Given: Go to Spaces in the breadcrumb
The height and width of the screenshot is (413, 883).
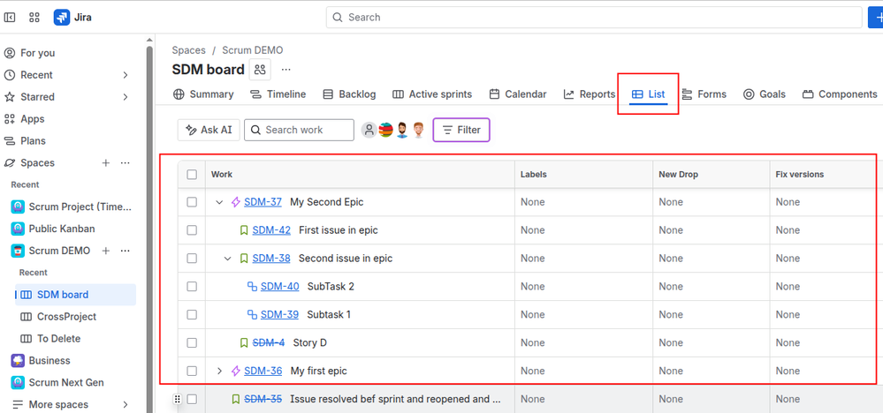Looking at the screenshot, I should (x=188, y=50).
